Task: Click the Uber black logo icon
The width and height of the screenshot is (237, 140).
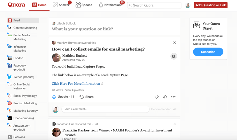Action: [x=10, y=118]
